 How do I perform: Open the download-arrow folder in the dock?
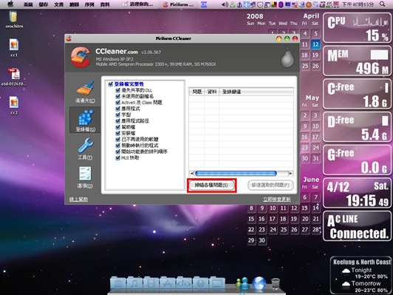(x=200, y=284)
